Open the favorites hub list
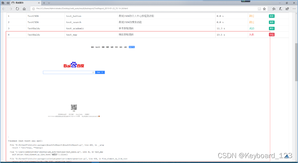 click(274, 9)
